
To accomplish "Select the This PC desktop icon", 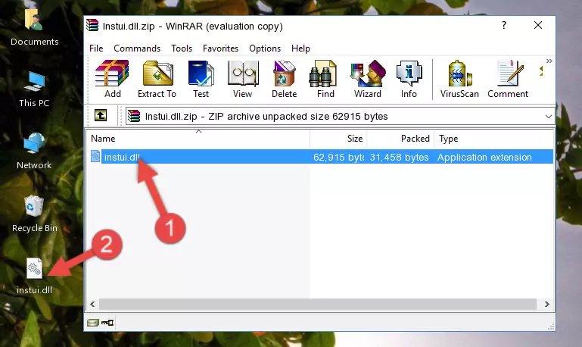I will click(34, 89).
